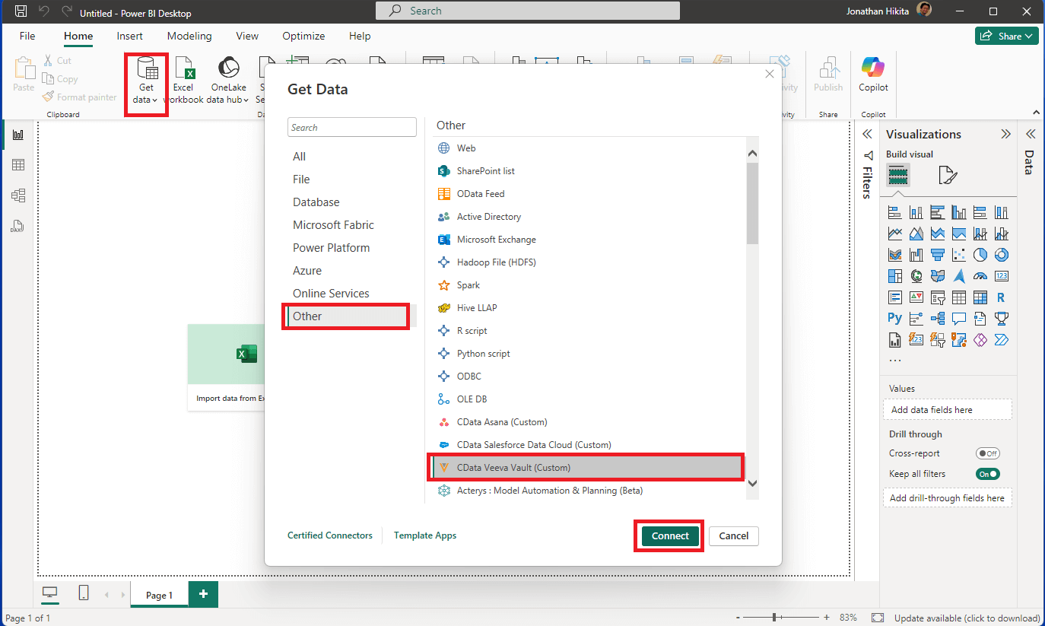Select the Scatter chart visual
Image resolution: width=1045 pixels, height=626 pixels.
(959, 255)
